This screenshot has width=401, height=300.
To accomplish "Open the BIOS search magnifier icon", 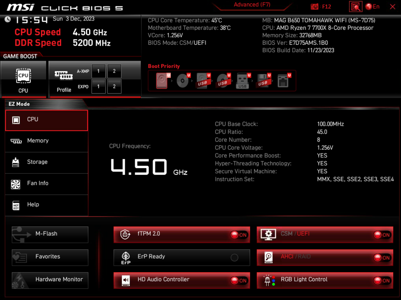I will pos(356,7).
